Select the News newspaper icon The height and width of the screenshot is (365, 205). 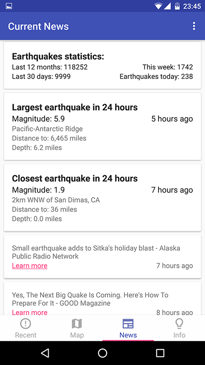pos(128,323)
